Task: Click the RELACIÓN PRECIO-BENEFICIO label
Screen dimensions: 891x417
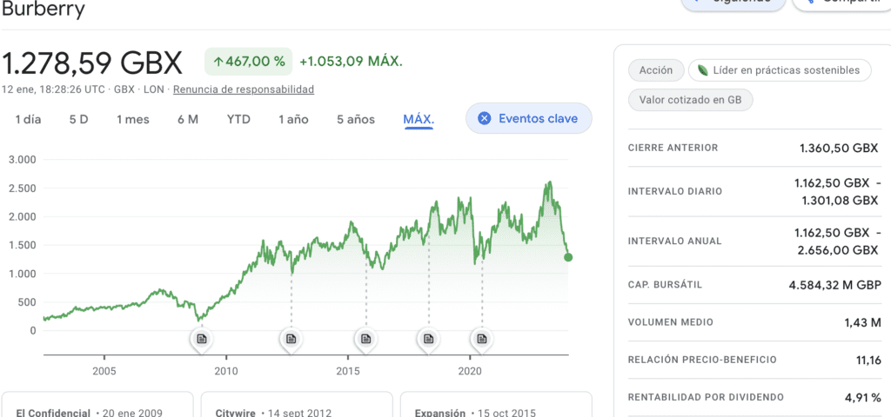Action: point(702,360)
